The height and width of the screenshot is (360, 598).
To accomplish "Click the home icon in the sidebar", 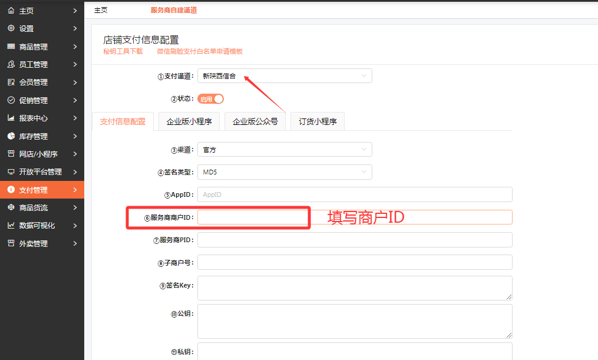I will point(11,11).
